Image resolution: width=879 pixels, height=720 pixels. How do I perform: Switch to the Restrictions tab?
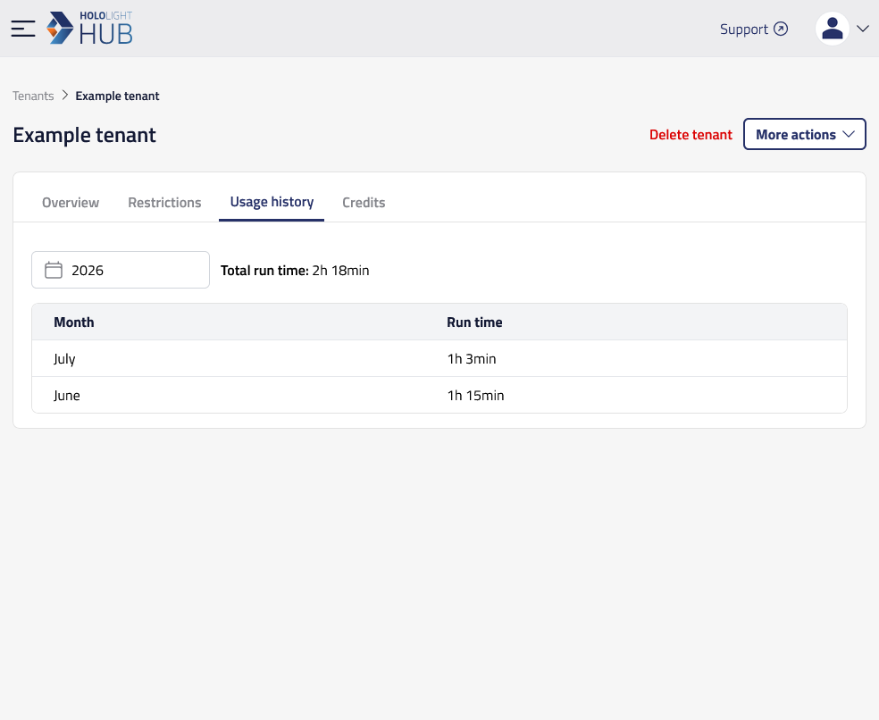pyautogui.click(x=164, y=203)
